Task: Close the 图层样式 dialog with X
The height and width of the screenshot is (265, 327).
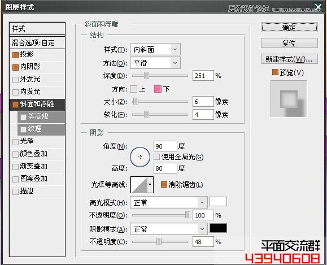Action: [x=318, y=7]
